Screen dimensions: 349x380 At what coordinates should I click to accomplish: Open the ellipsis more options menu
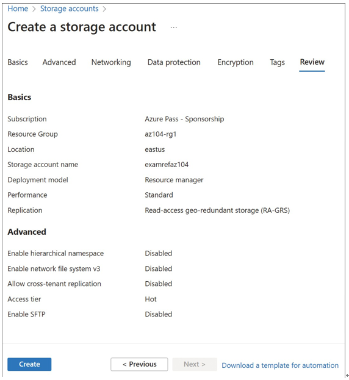pos(173,27)
